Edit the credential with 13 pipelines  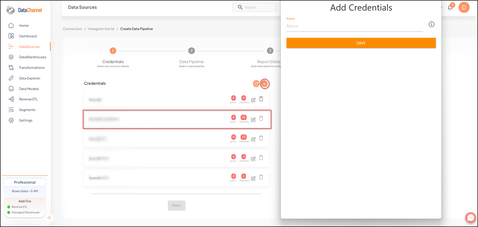tap(253, 139)
